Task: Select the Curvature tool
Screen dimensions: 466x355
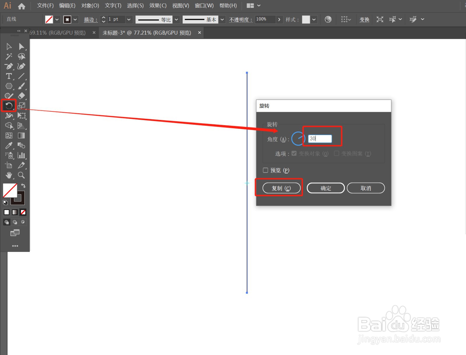Action: pos(22,66)
